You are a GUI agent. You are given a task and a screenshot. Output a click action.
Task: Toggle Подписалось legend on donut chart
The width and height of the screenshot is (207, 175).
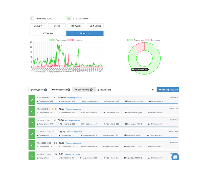pyautogui.click(x=135, y=40)
